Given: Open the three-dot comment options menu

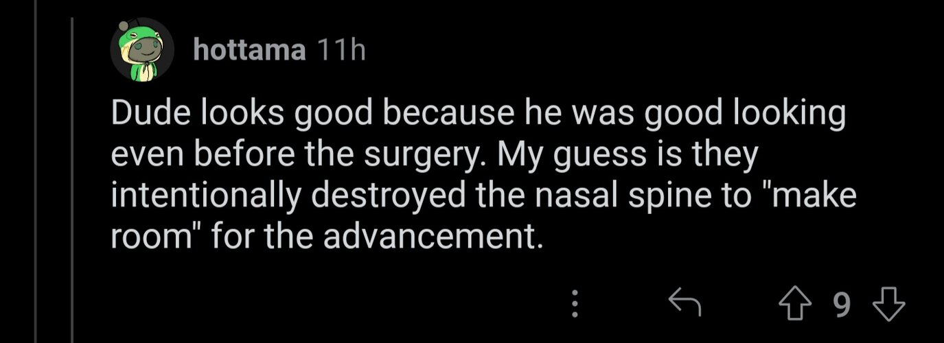Looking at the screenshot, I should (x=576, y=303).
